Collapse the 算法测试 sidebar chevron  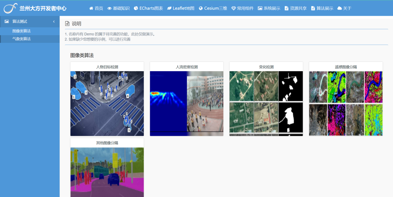pyautogui.click(x=54, y=22)
